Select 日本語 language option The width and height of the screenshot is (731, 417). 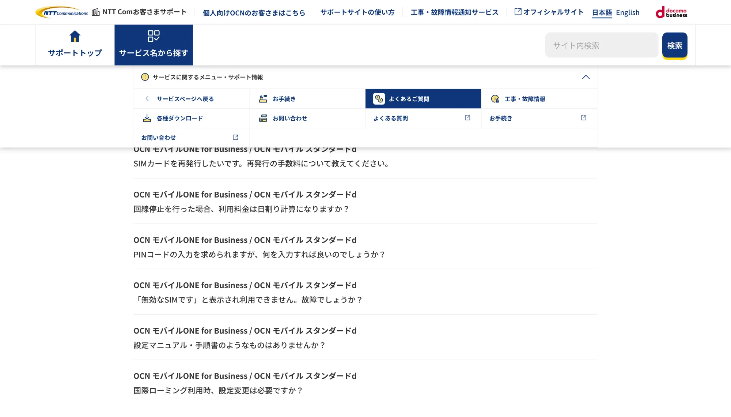pos(602,13)
